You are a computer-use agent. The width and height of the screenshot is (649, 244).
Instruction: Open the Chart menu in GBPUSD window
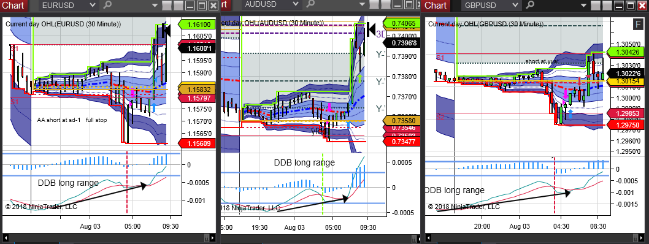(x=436, y=6)
